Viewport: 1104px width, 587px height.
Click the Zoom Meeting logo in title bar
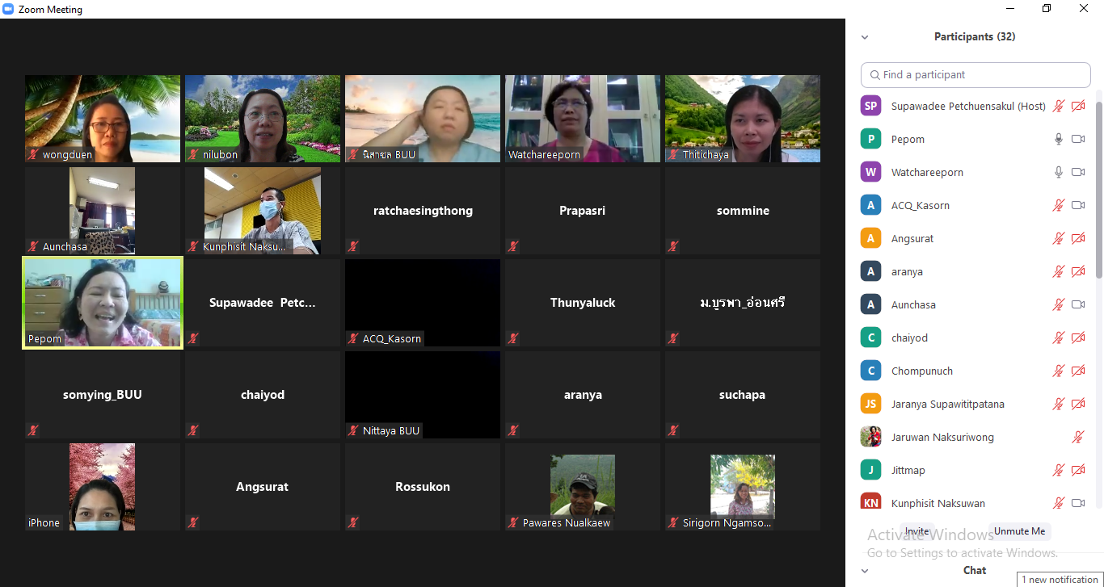[9, 9]
